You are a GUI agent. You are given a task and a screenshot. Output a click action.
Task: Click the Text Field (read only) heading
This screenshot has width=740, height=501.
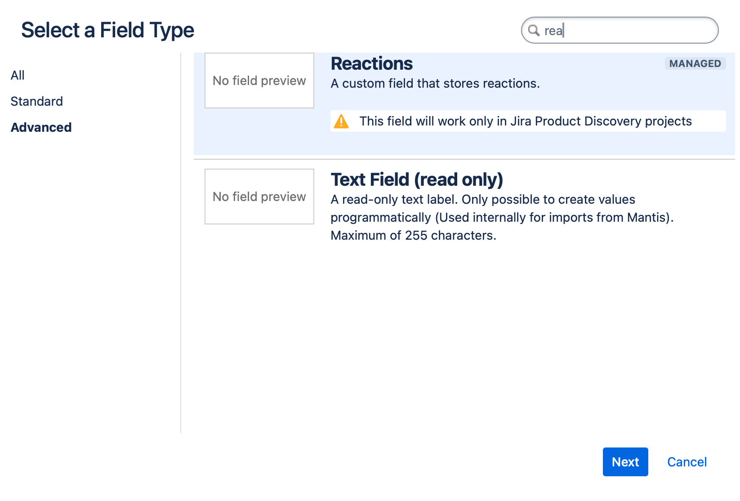(x=417, y=179)
